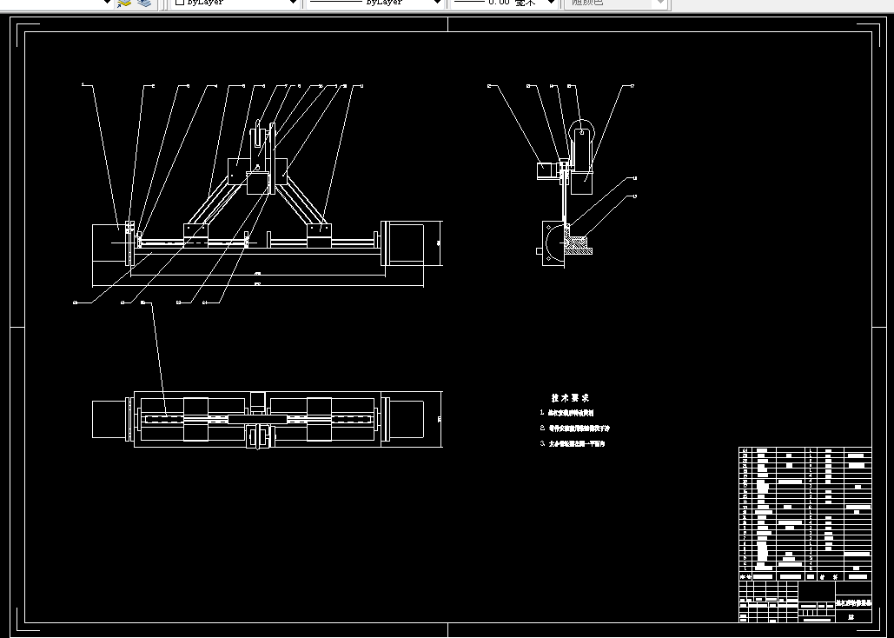Click the Layer Previous icon
This screenshot has height=638, width=894.
click(145, 3)
